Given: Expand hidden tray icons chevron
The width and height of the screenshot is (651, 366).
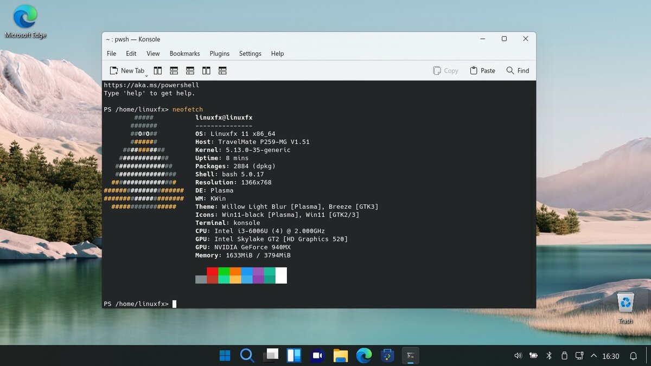Looking at the screenshot, I should coord(593,356).
